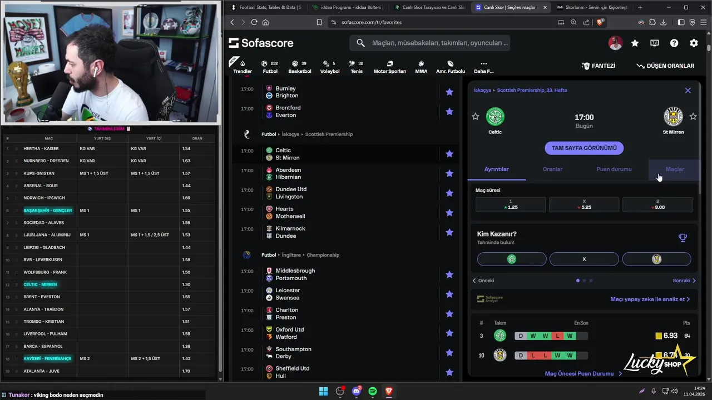The width and height of the screenshot is (712, 400).
Task: Toggle favorite star for Brentford - Everton
Action: (449, 112)
